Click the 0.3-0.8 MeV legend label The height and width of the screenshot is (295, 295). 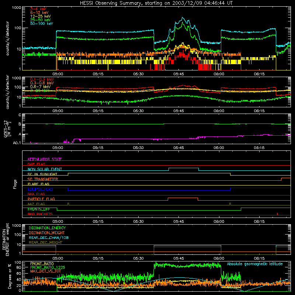point(42,83)
